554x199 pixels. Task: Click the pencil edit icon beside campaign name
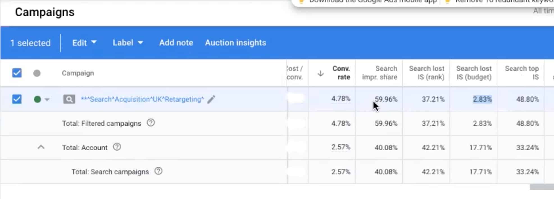211,99
